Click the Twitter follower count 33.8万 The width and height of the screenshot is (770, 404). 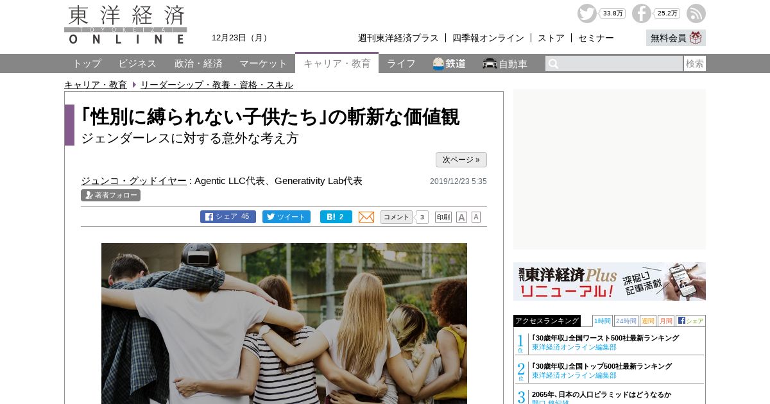tap(613, 13)
